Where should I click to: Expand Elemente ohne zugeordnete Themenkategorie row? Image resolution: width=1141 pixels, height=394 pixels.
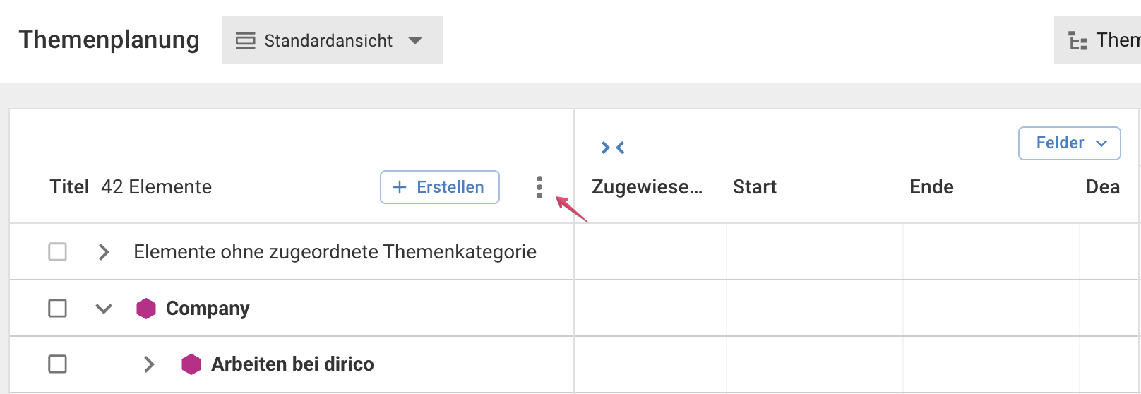104,252
